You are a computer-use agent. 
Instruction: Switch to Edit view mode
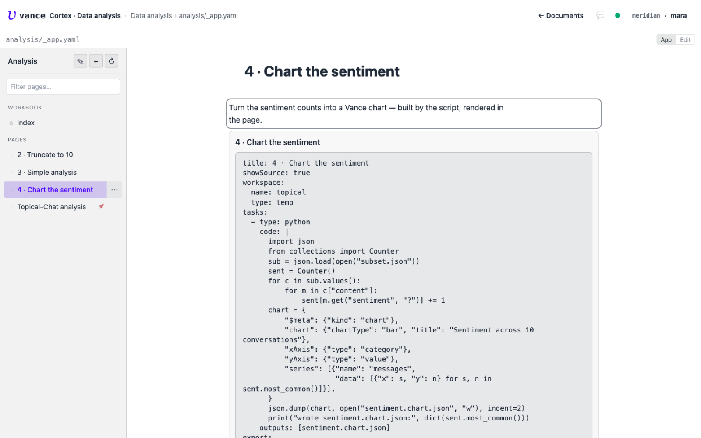685,39
